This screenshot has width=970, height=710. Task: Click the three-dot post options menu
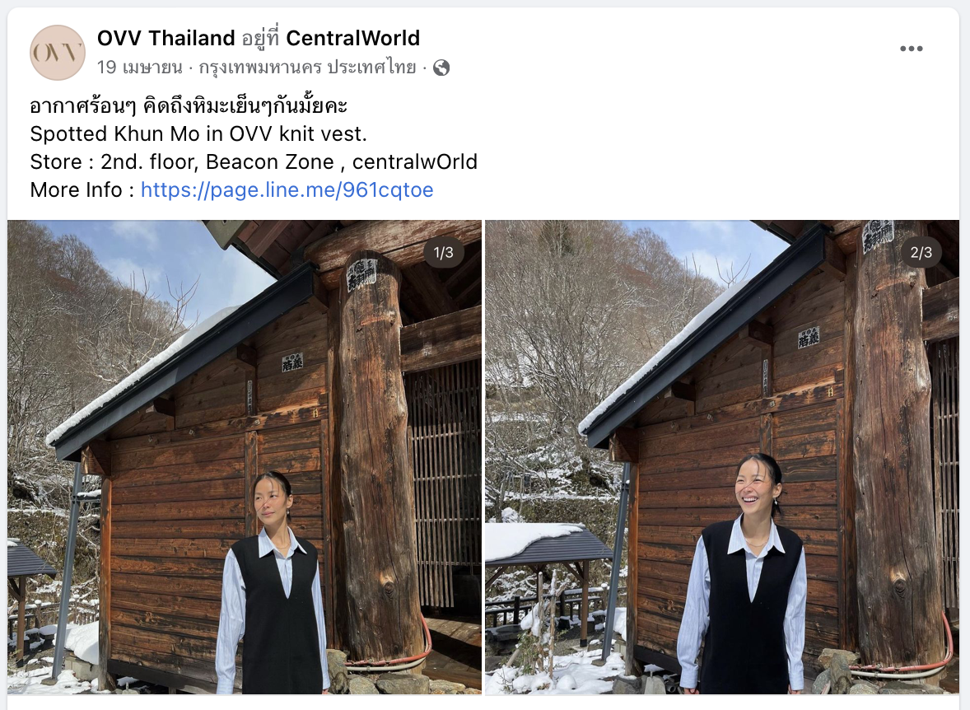coord(912,49)
